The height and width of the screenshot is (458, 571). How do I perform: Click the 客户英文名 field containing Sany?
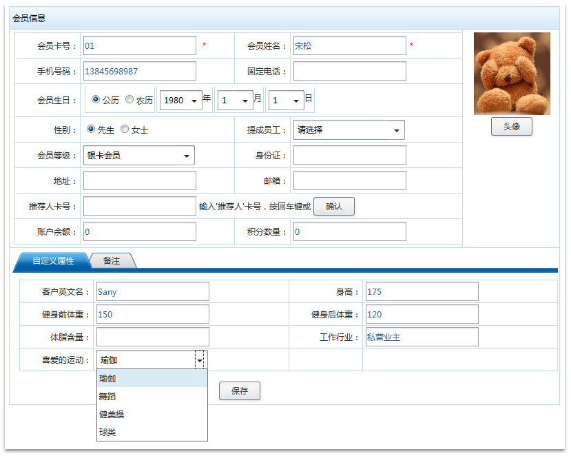[x=153, y=291]
